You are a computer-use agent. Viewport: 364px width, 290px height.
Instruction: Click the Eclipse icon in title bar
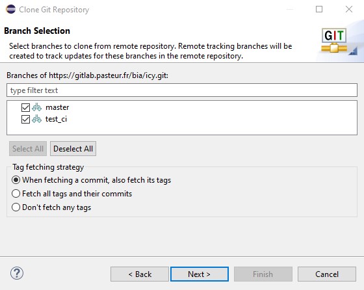tap(10, 9)
